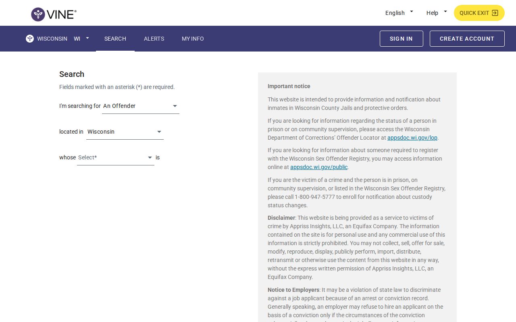
Task: Click the Create Account button
Action: point(467,39)
